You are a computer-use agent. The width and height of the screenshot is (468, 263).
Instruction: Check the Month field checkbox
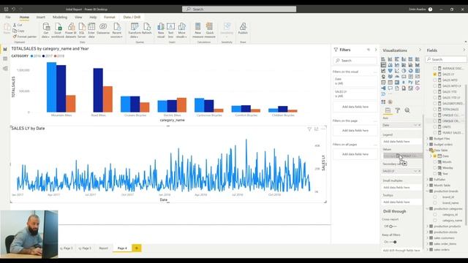pos(435,162)
